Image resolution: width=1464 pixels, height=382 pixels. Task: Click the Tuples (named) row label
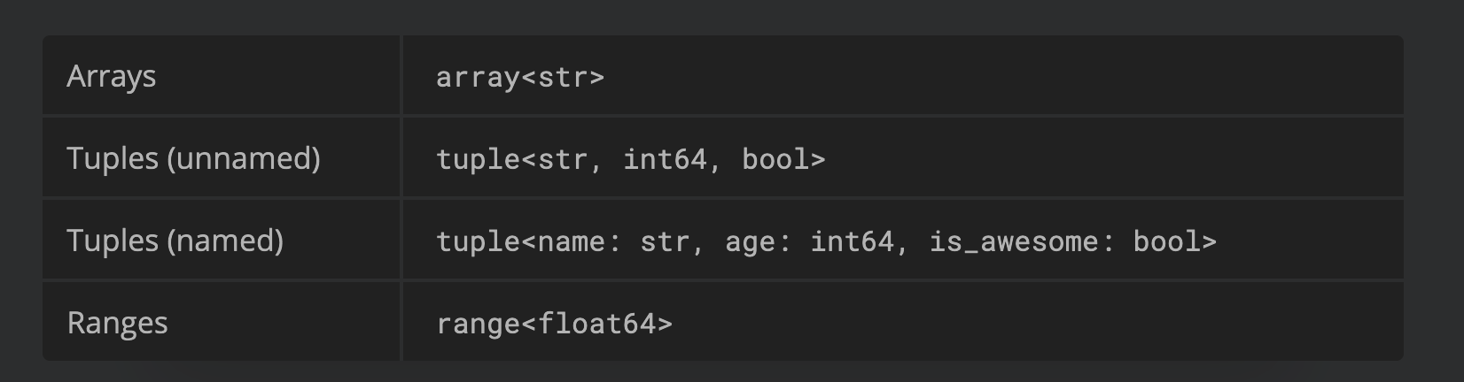point(175,241)
